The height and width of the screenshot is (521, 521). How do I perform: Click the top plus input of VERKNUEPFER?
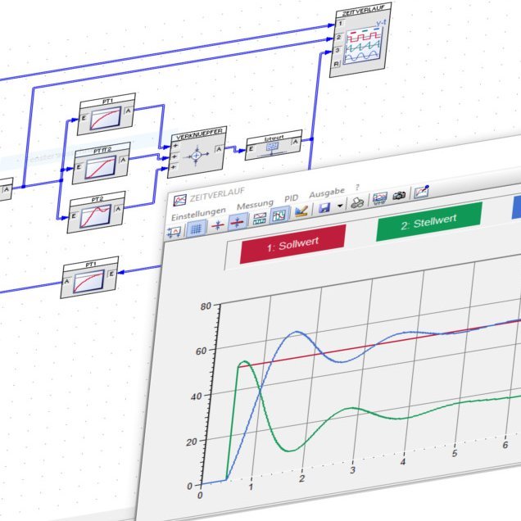coord(176,146)
